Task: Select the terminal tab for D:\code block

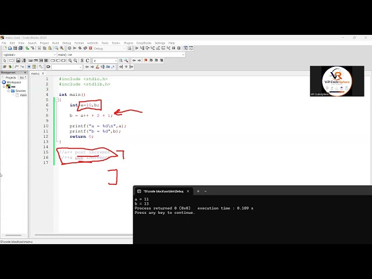Action: [x=163, y=191]
